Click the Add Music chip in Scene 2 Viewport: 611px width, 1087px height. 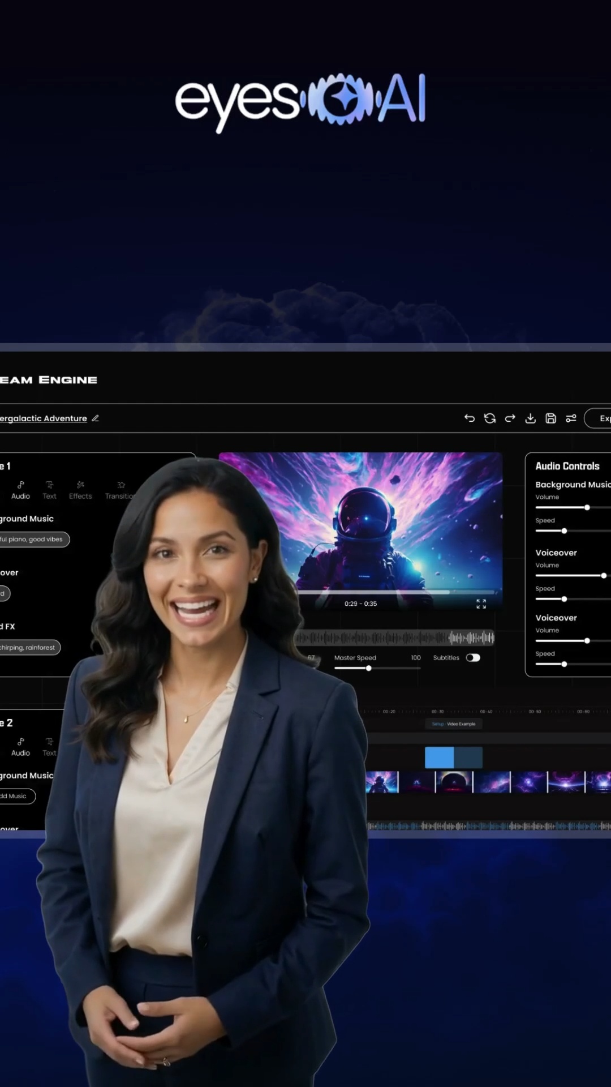coord(17,797)
